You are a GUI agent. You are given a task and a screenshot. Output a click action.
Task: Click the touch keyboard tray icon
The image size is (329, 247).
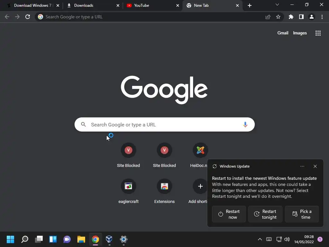[269, 239]
